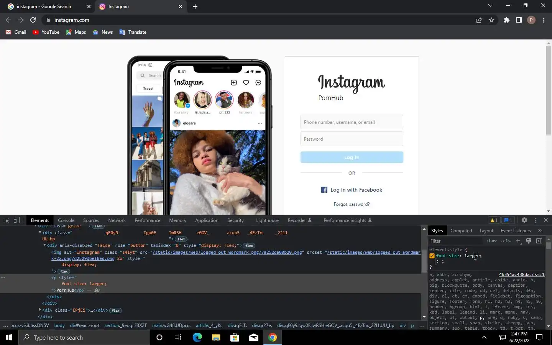The width and height of the screenshot is (552, 345).
Task: Focus the Password field
Action: (352, 139)
